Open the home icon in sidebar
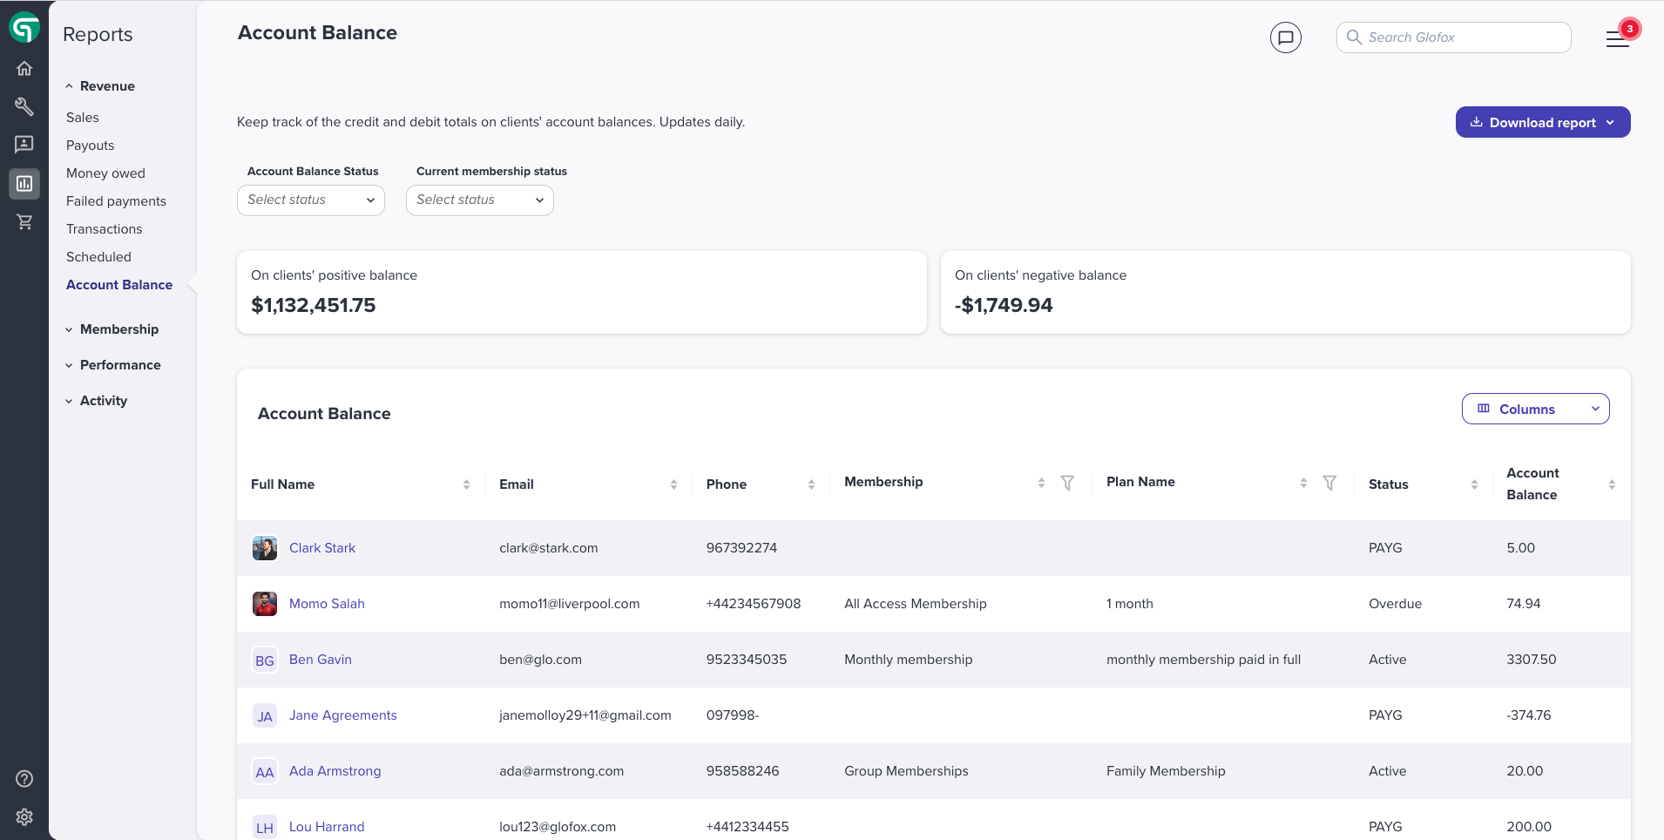The width and height of the screenshot is (1664, 840). pyautogui.click(x=24, y=68)
